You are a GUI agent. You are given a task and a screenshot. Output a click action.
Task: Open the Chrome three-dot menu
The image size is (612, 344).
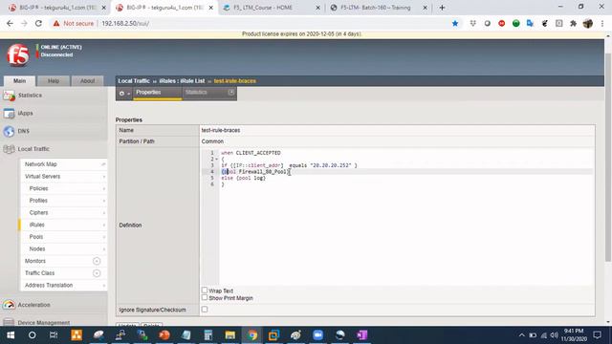(x=602, y=23)
